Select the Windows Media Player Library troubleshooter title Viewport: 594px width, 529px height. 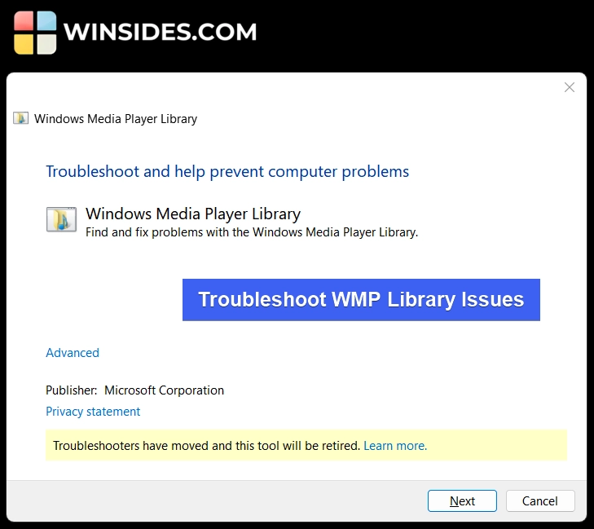pyautogui.click(x=193, y=214)
